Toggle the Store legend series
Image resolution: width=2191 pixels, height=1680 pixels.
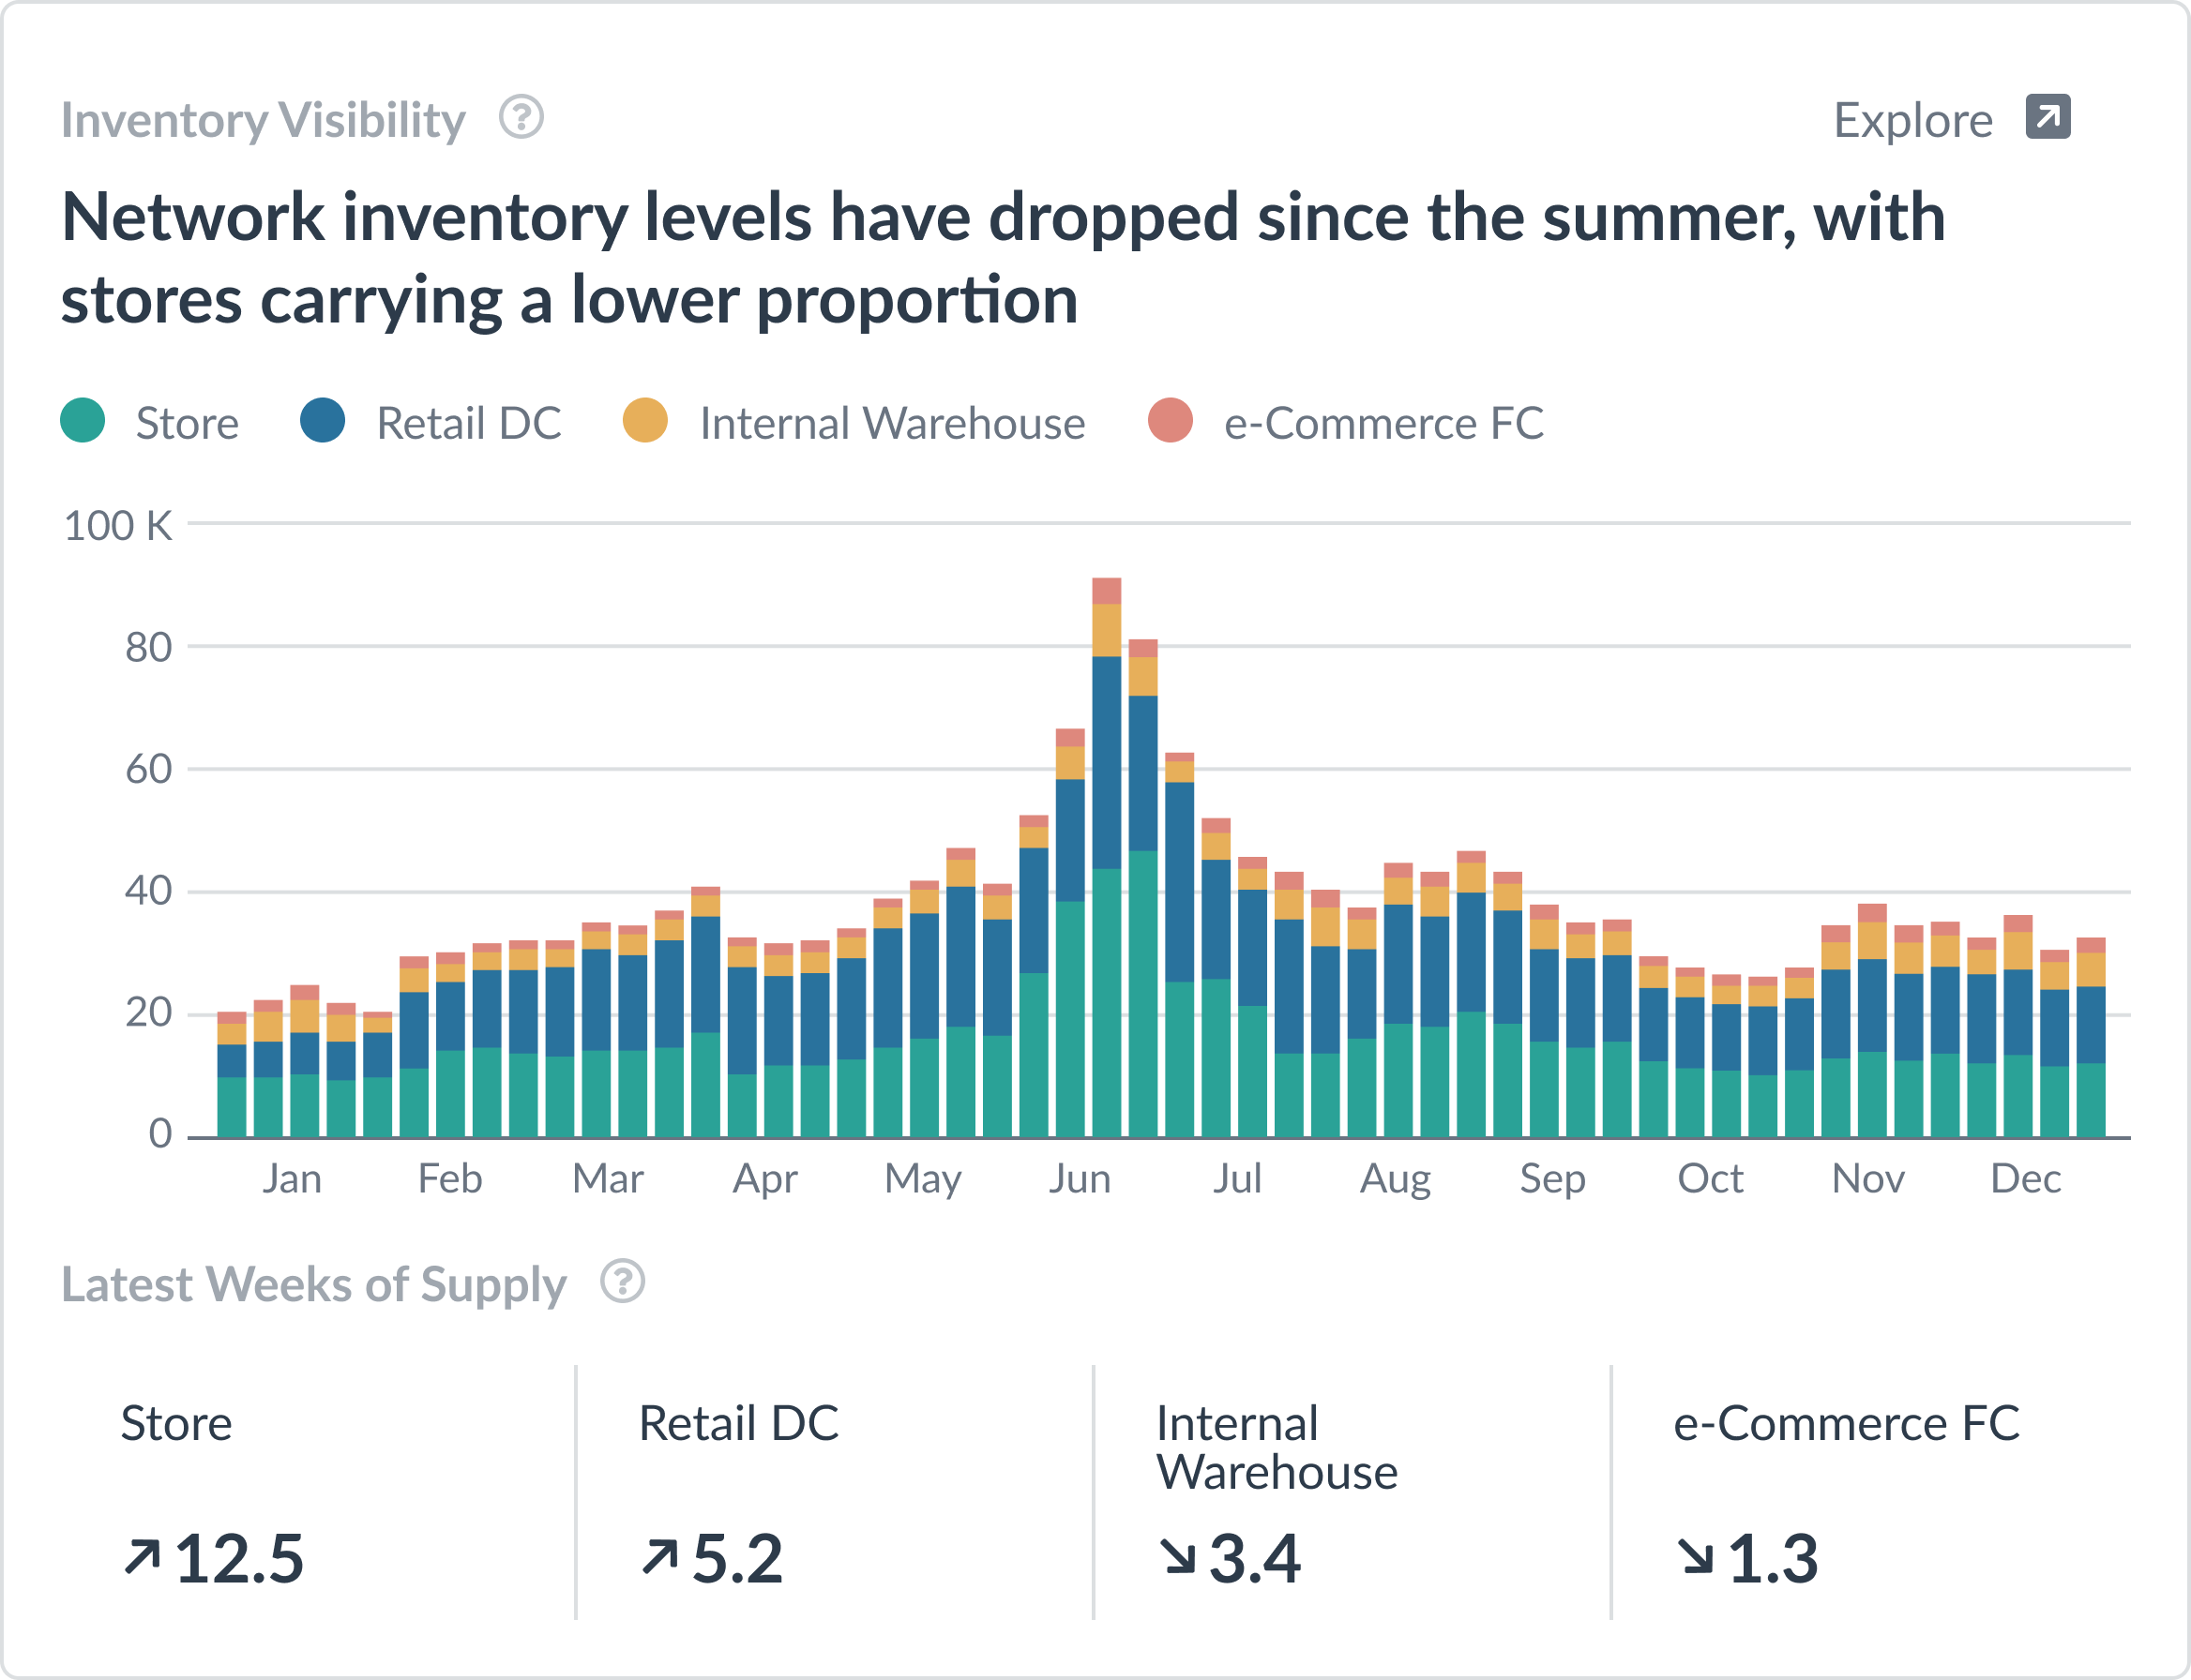coord(150,422)
